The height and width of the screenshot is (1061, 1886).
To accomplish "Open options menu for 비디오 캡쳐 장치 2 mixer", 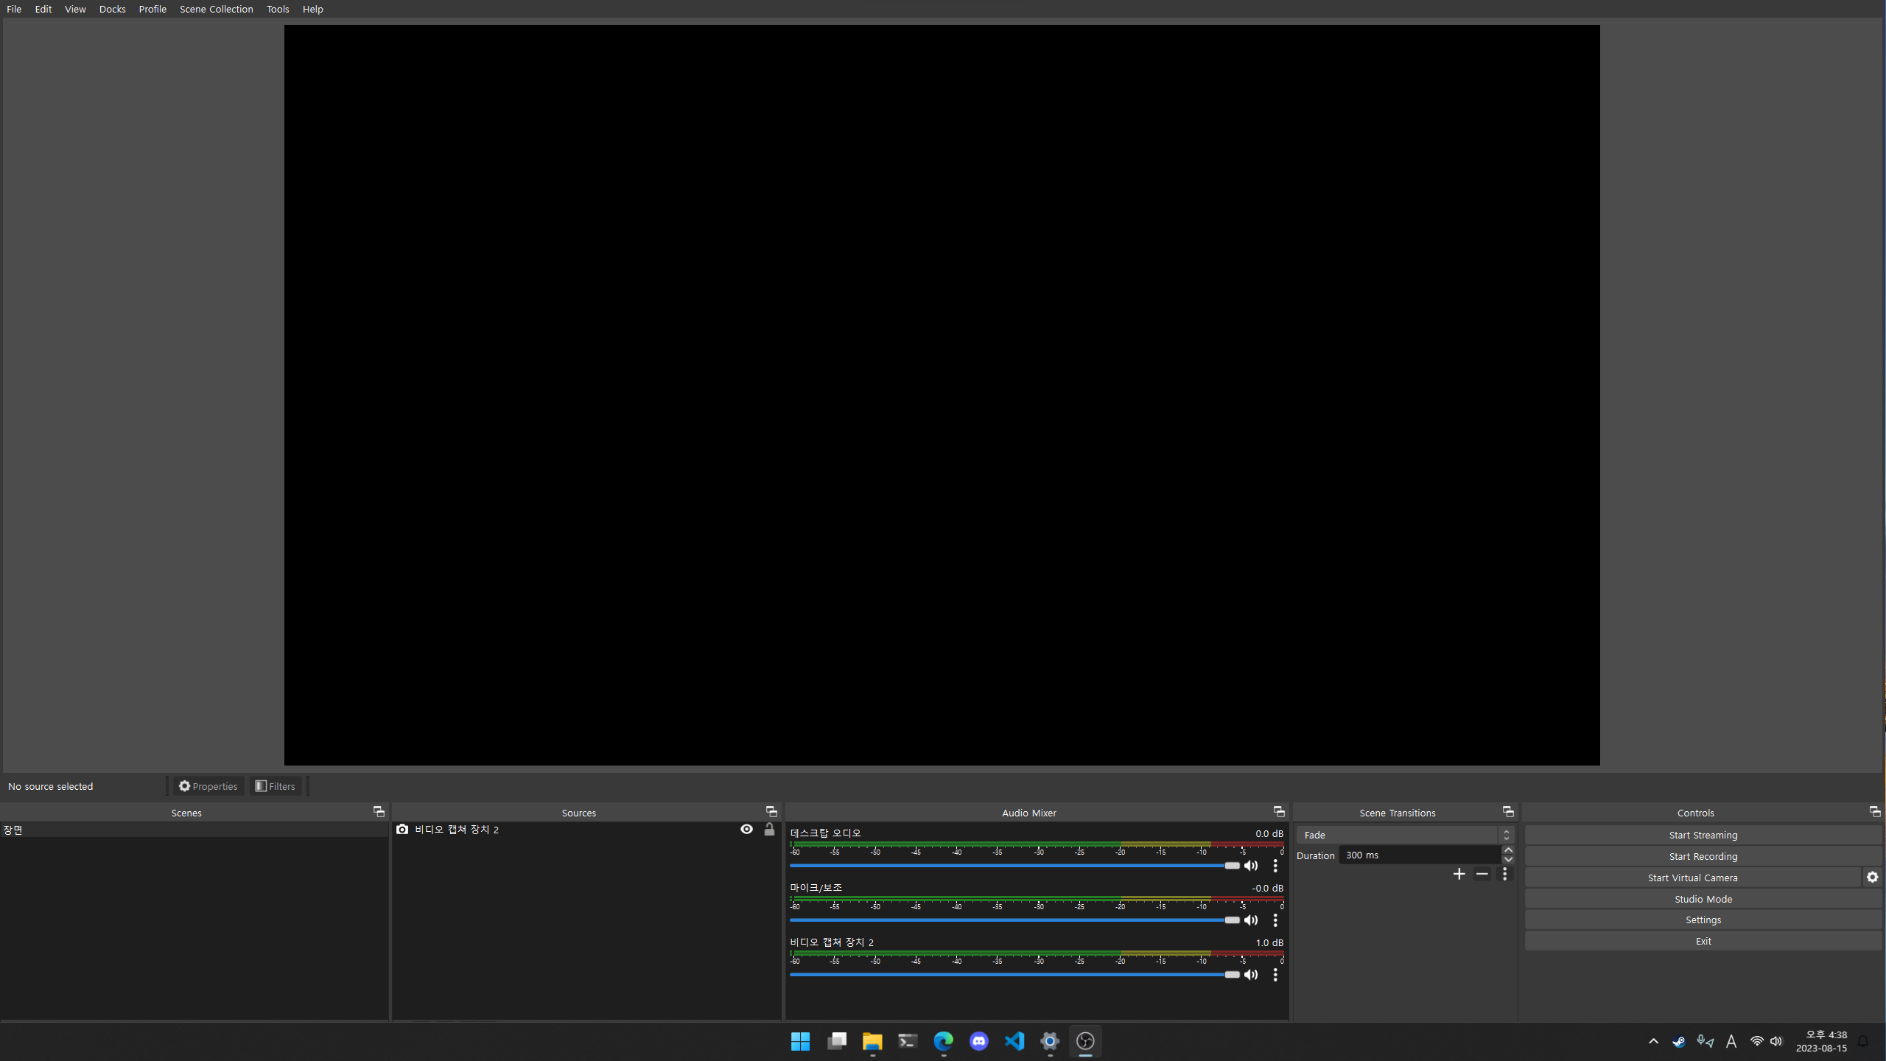I will [x=1275, y=974].
